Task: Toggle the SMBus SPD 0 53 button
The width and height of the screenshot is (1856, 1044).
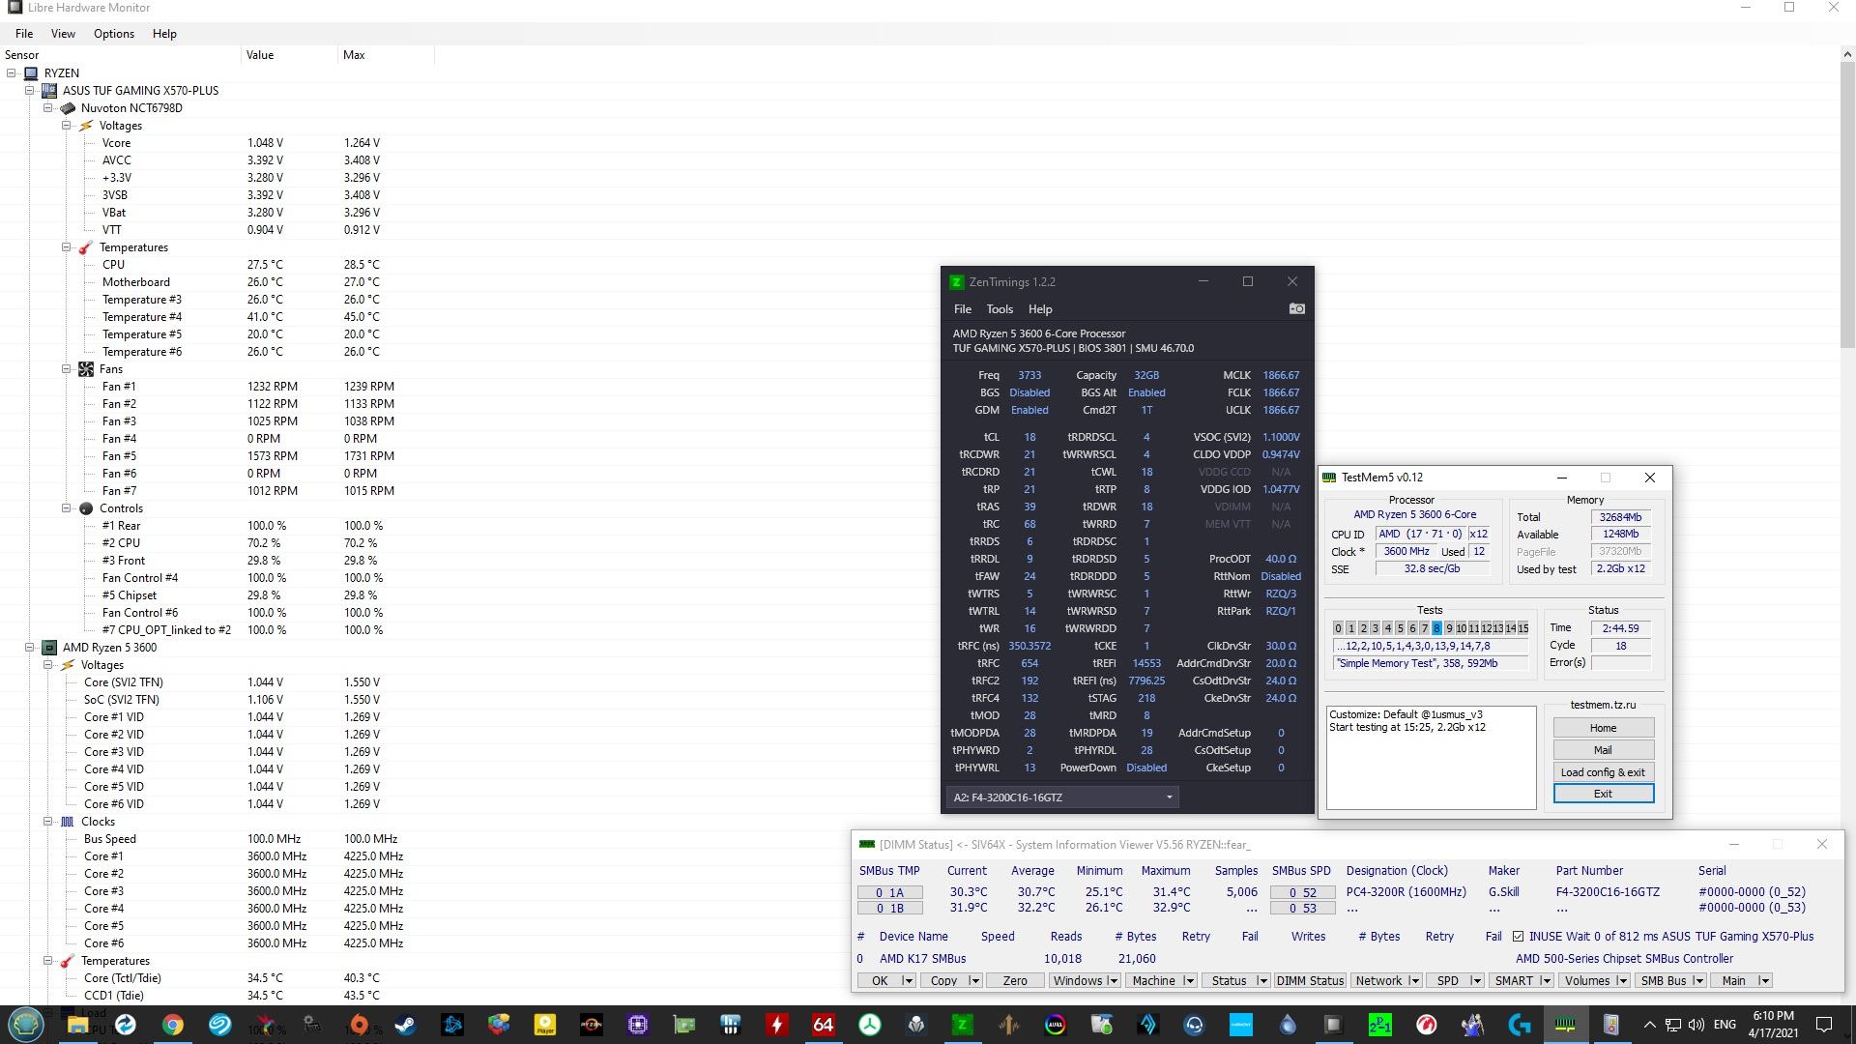Action: tap(1302, 909)
